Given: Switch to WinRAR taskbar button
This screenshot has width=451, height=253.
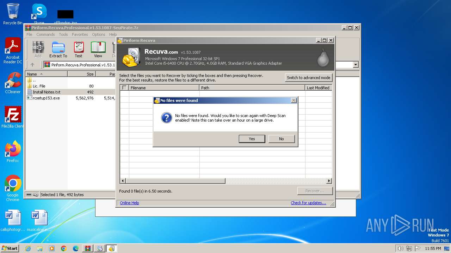Looking at the screenshot, I should pos(88,248).
